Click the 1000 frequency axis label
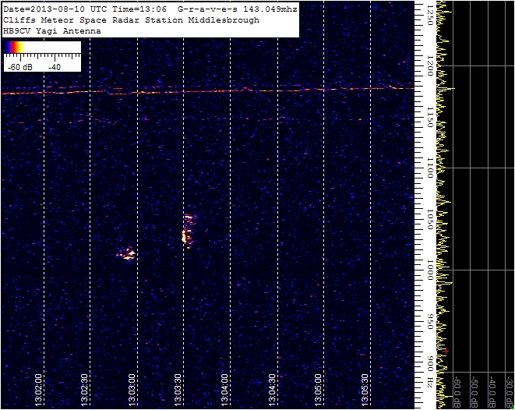This screenshot has height=410, width=515. (429, 270)
